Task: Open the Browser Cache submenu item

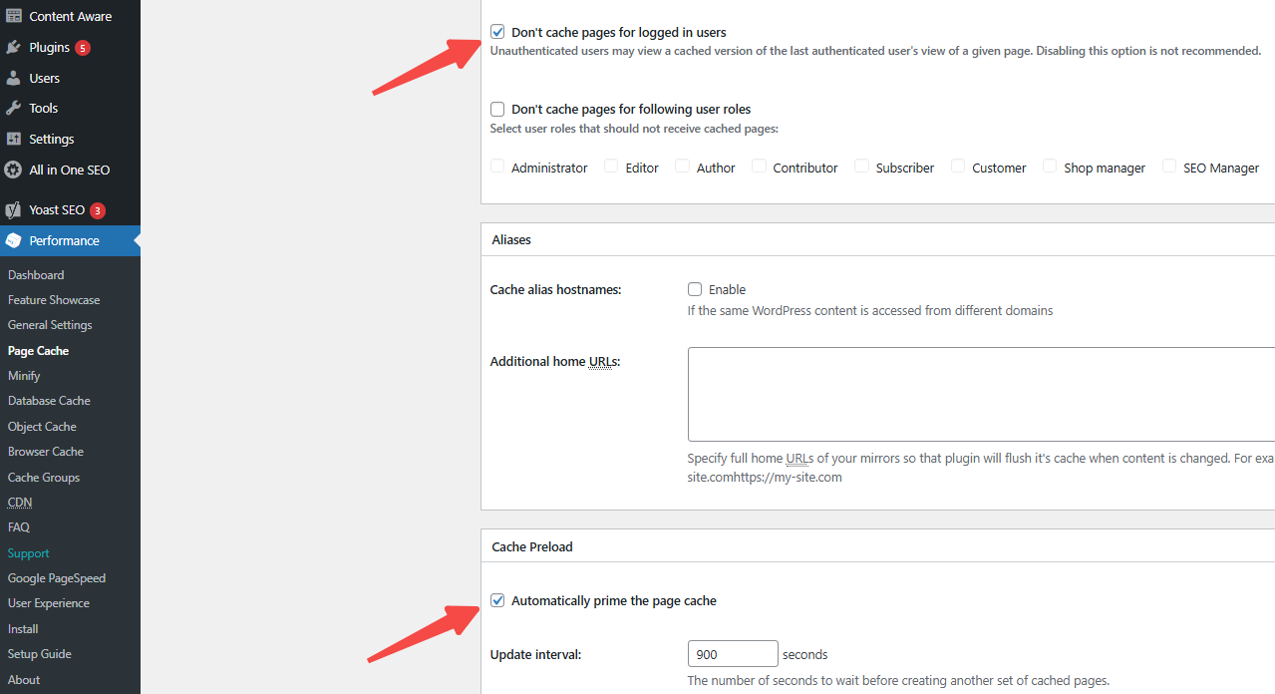Action: (x=46, y=452)
